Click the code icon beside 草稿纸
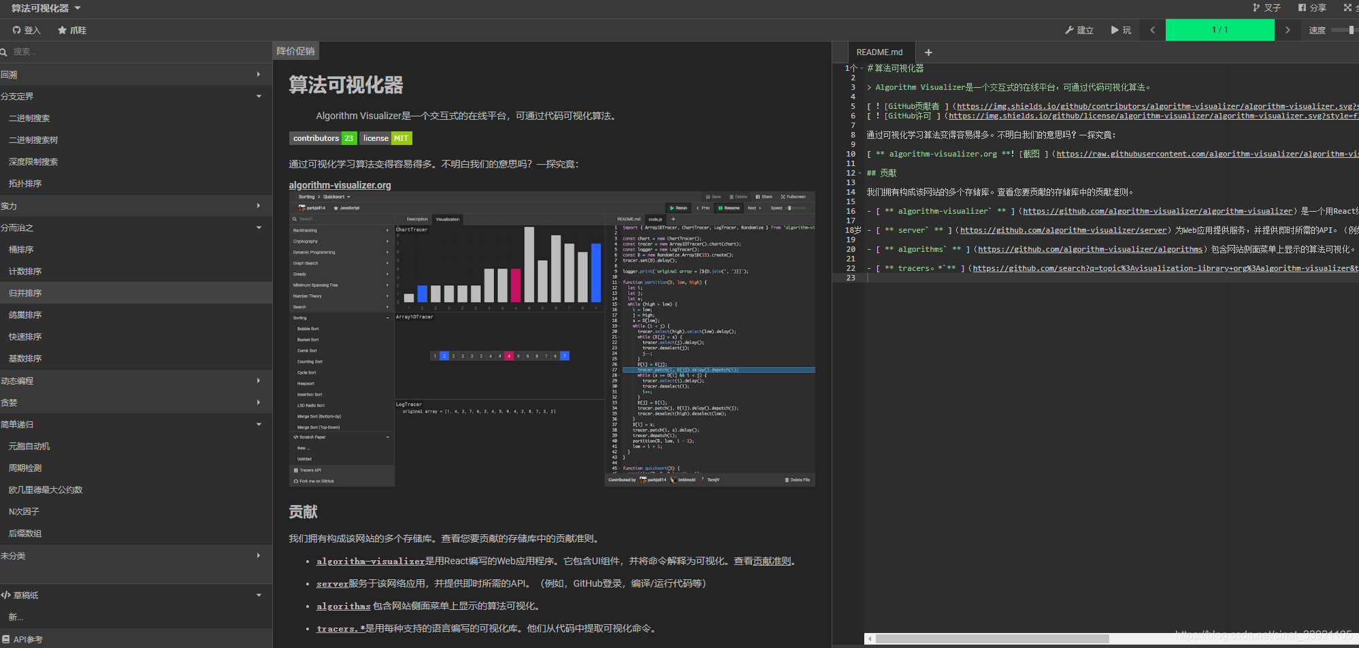1359x648 pixels. 5,595
